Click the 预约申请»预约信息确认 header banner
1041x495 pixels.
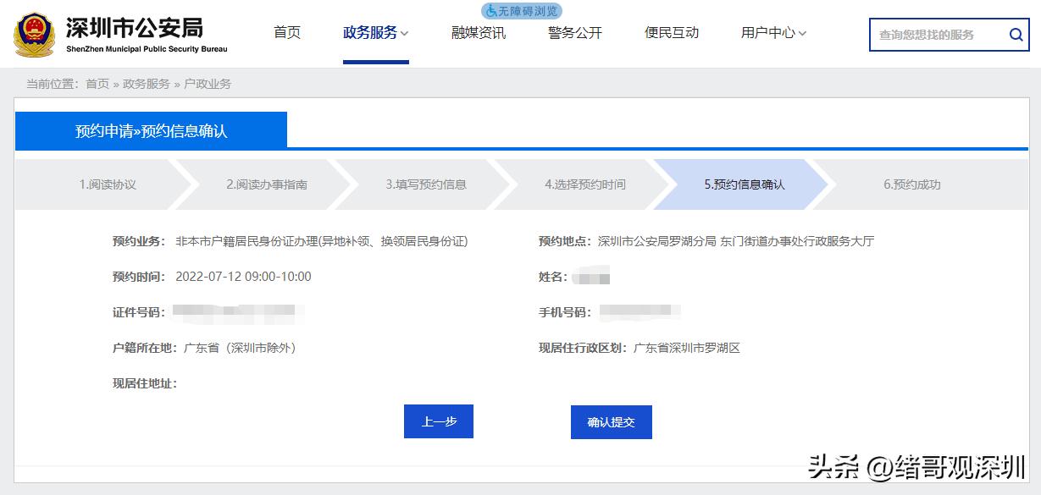point(151,129)
